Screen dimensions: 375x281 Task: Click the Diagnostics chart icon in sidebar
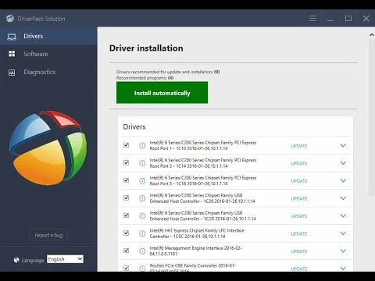click(12, 73)
